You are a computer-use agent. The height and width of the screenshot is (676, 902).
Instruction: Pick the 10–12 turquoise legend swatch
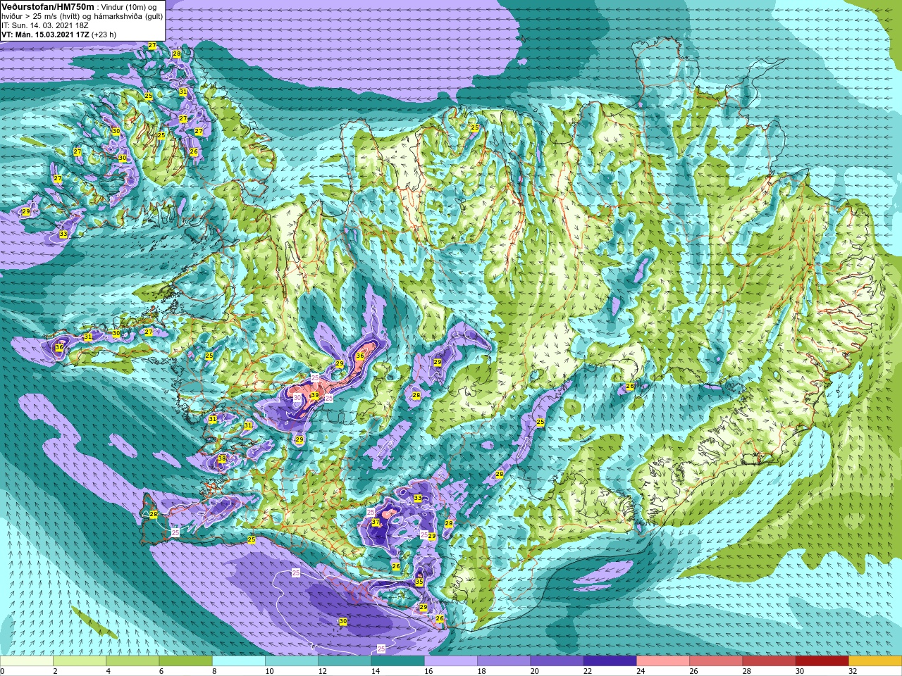click(x=292, y=662)
